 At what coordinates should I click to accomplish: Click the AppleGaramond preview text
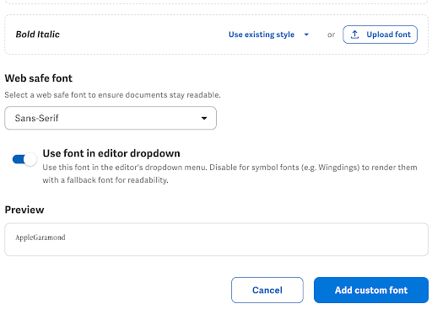[x=40, y=237]
